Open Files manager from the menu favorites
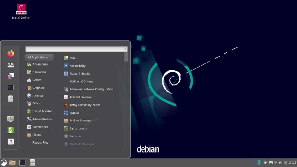 (11, 99)
